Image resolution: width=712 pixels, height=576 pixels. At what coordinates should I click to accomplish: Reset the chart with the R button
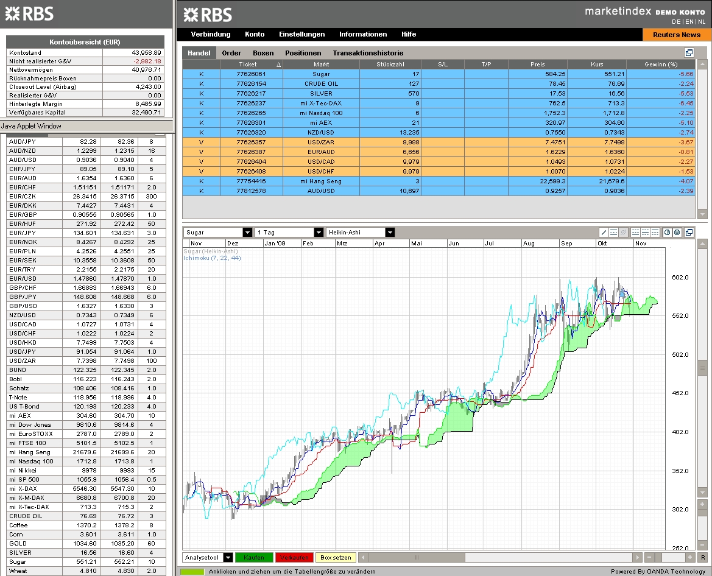(x=702, y=557)
